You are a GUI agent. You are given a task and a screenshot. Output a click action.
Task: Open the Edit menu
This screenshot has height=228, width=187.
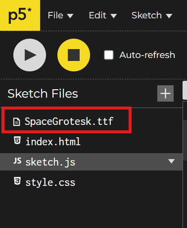click(103, 15)
